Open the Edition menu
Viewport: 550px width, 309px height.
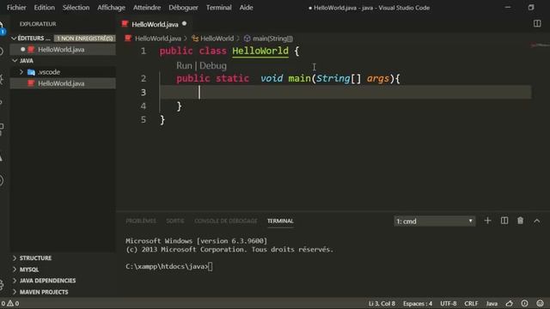44,8
